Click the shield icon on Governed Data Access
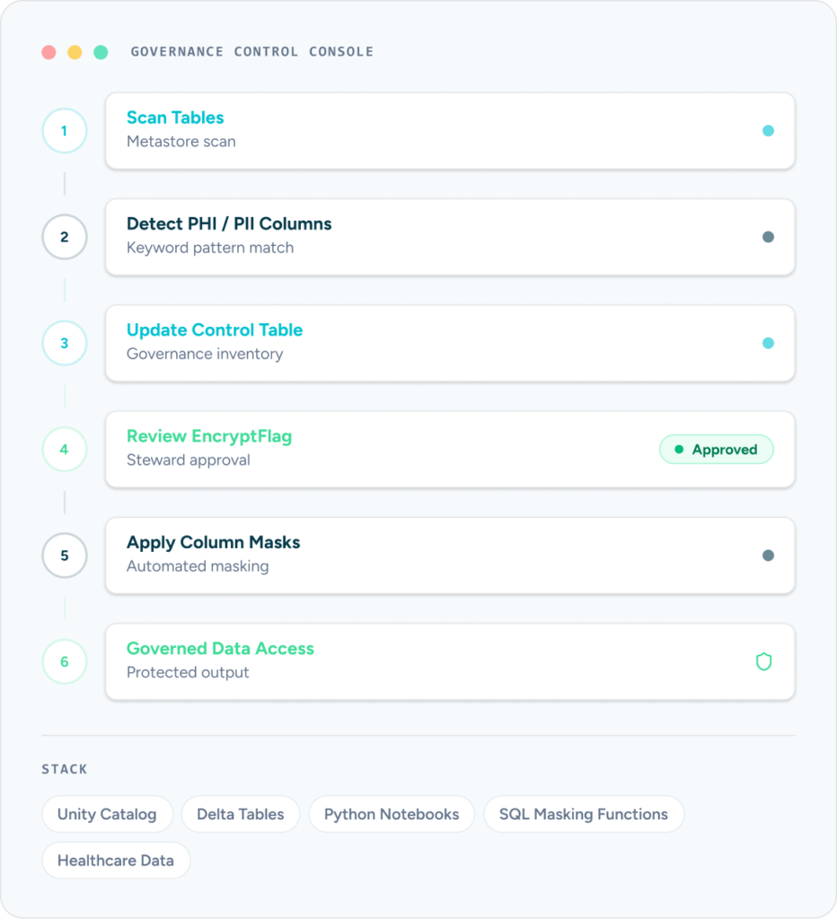The width and height of the screenshot is (837, 919). [763, 661]
